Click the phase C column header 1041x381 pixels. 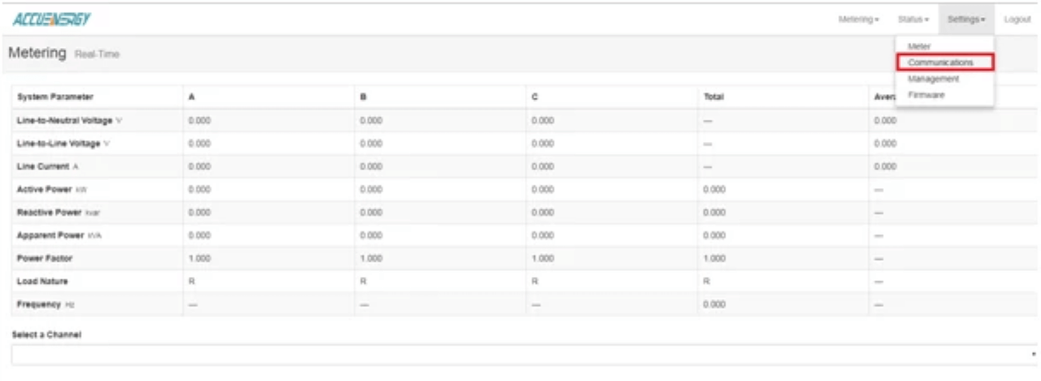[x=535, y=97]
